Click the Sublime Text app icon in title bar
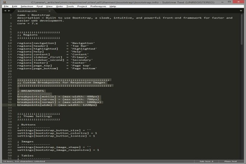246x164 pixels. pyautogui.click(x=5, y=2)
